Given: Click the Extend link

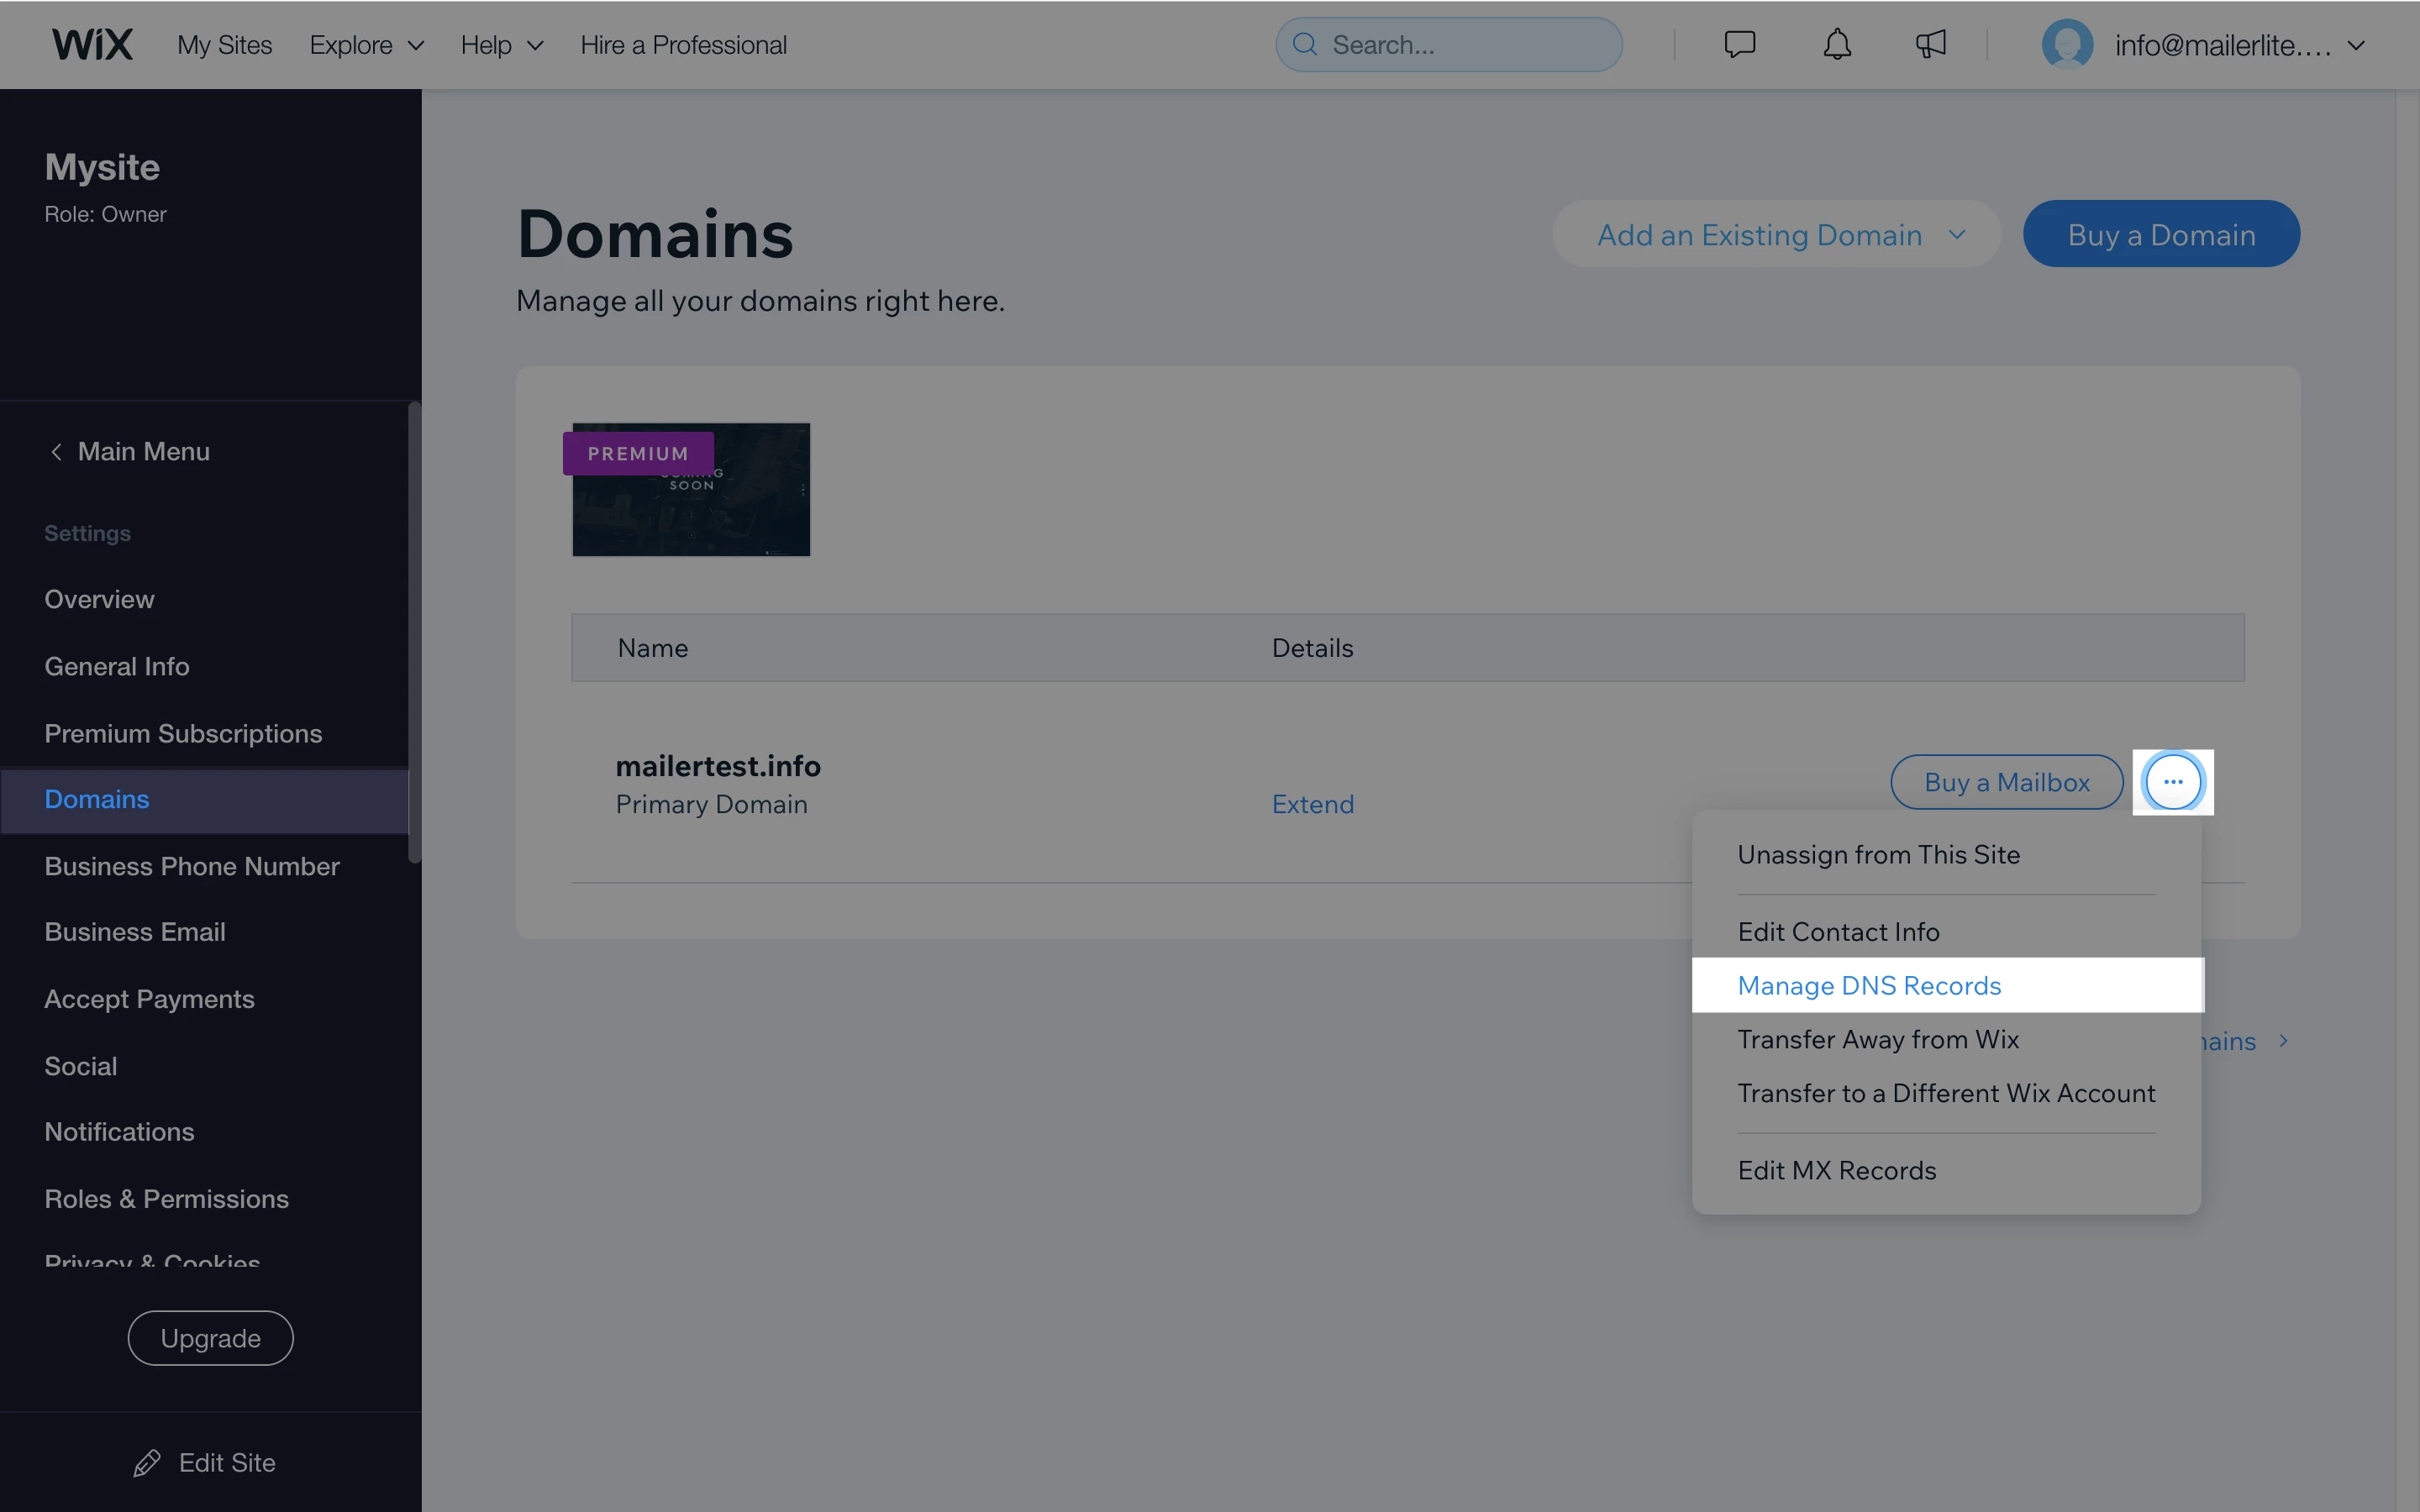Looking at the screenshot, I should [x=1312, y=804].
